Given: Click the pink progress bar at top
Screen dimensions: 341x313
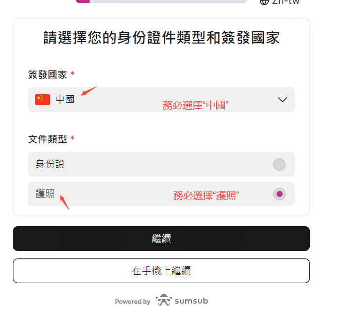Looking at the screenshot, I should click(83, 1).
